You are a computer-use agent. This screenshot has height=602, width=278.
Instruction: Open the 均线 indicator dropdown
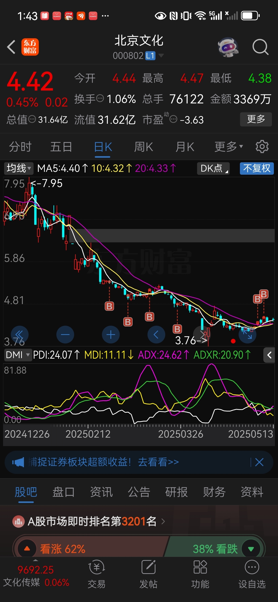coord(19,168)
